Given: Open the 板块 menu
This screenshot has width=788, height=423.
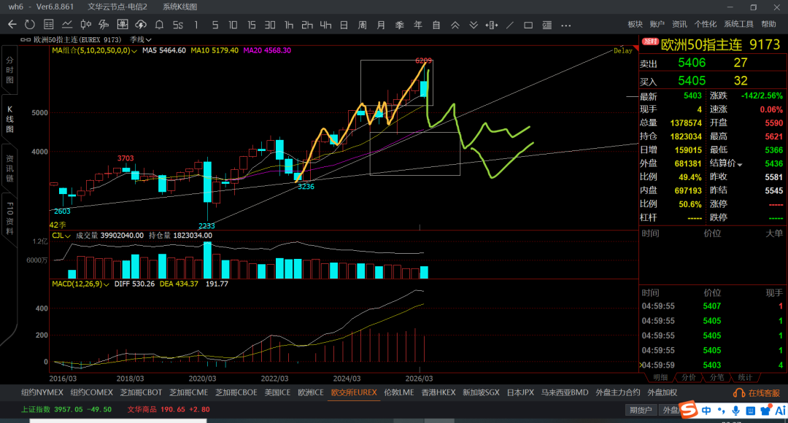Looking at the screenshot, I should (x=636, y=24).
